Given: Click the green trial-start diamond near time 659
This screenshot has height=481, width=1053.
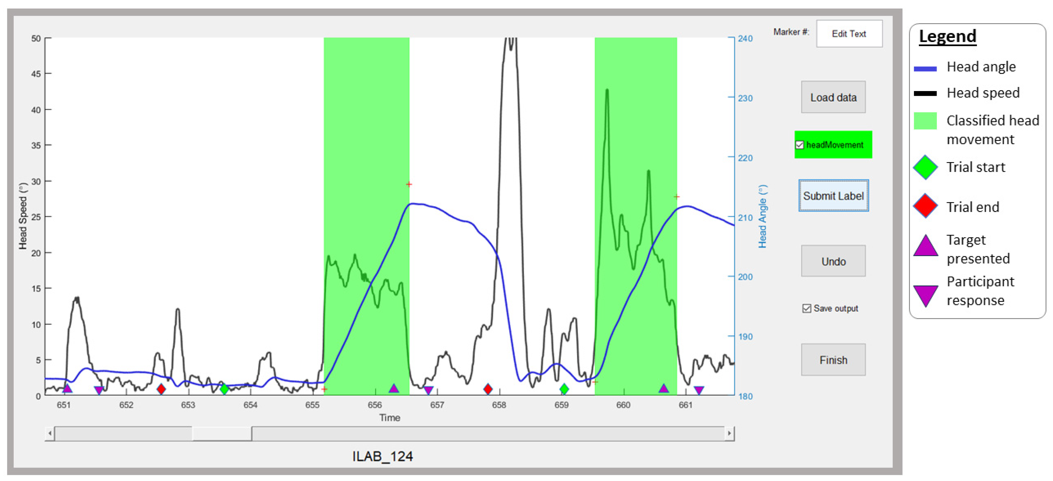Looking at the screenshot, I should click(564, 389).
